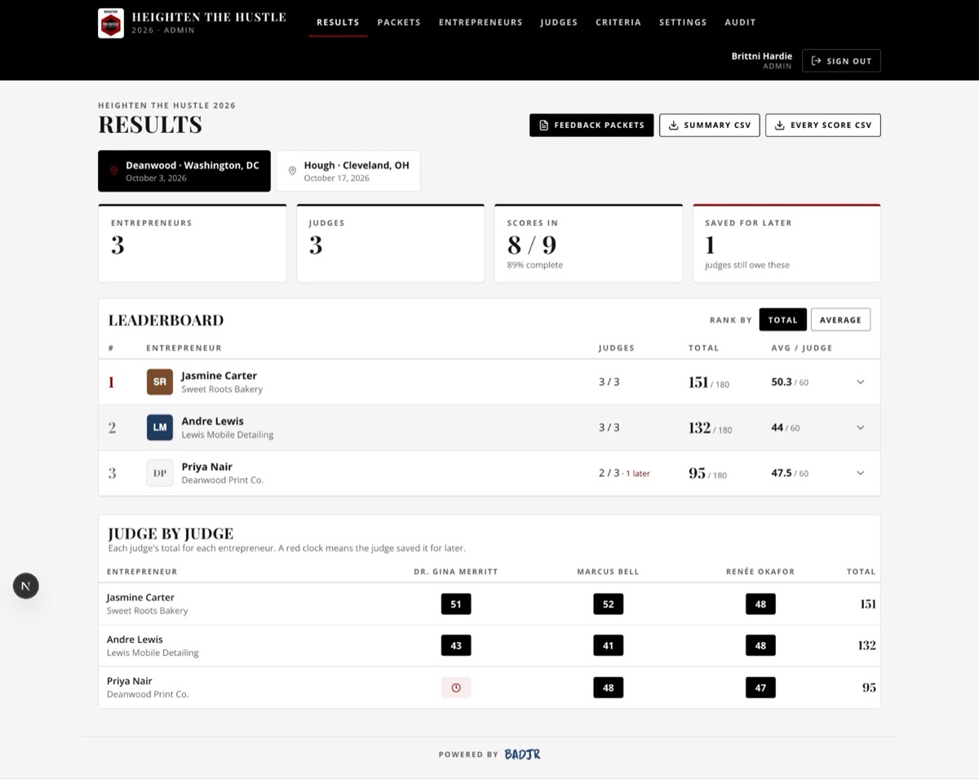
Task: Download the Summary CSV
Action: pyautogui.click(x=710, y=126)
